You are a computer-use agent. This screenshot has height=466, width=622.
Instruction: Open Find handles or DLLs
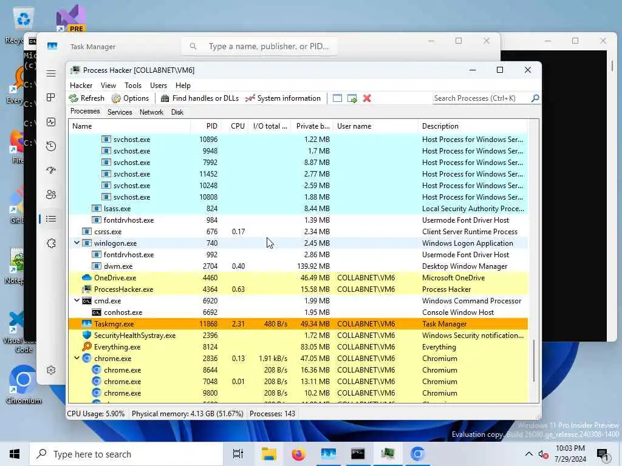(x=199, y=98)
